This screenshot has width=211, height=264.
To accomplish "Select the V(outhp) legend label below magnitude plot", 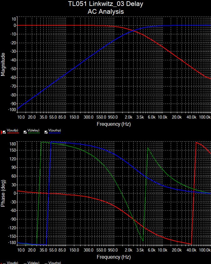I will 55,130.
